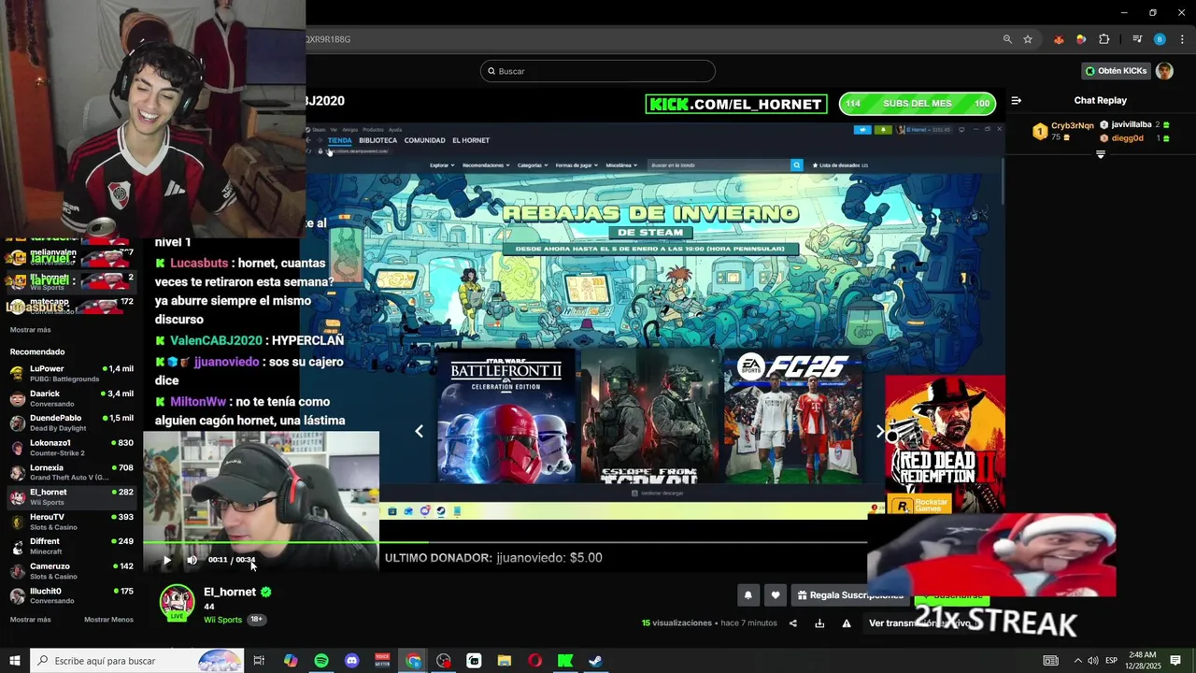The width and height of the screenshot is (1196, 673).
Task: Open Daarick recommended channel
Action: pyautogui.click(x=71, y=398)
